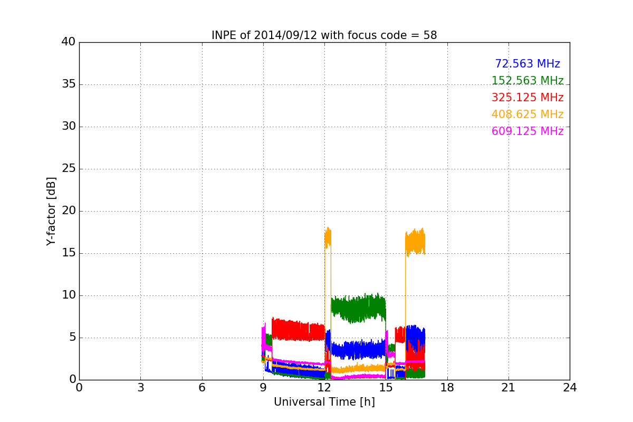Click the 'Universal Time [h]' axis label
The image size is (633, 422).
coord(324,402)
